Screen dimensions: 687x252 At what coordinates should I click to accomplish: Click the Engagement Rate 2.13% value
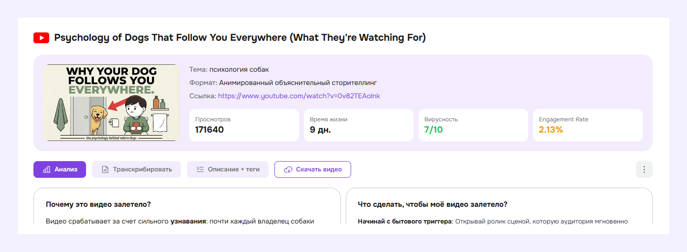(x=551, y=130)
